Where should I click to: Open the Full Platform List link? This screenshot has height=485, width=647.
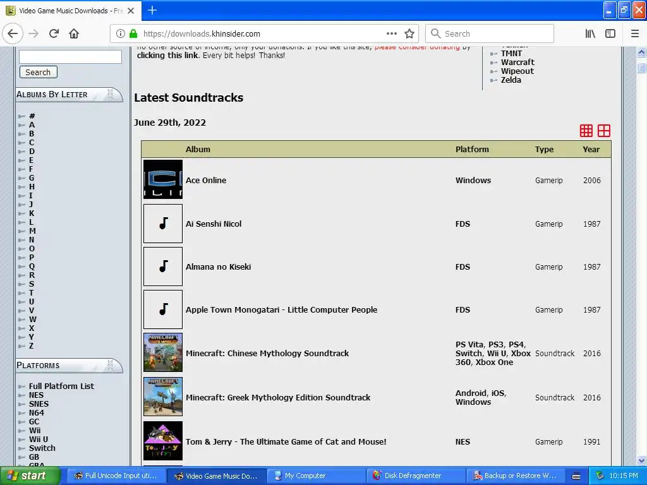(61, 386)
